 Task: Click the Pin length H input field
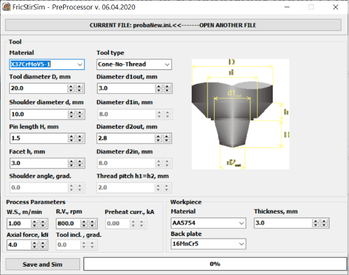point(38,138)
